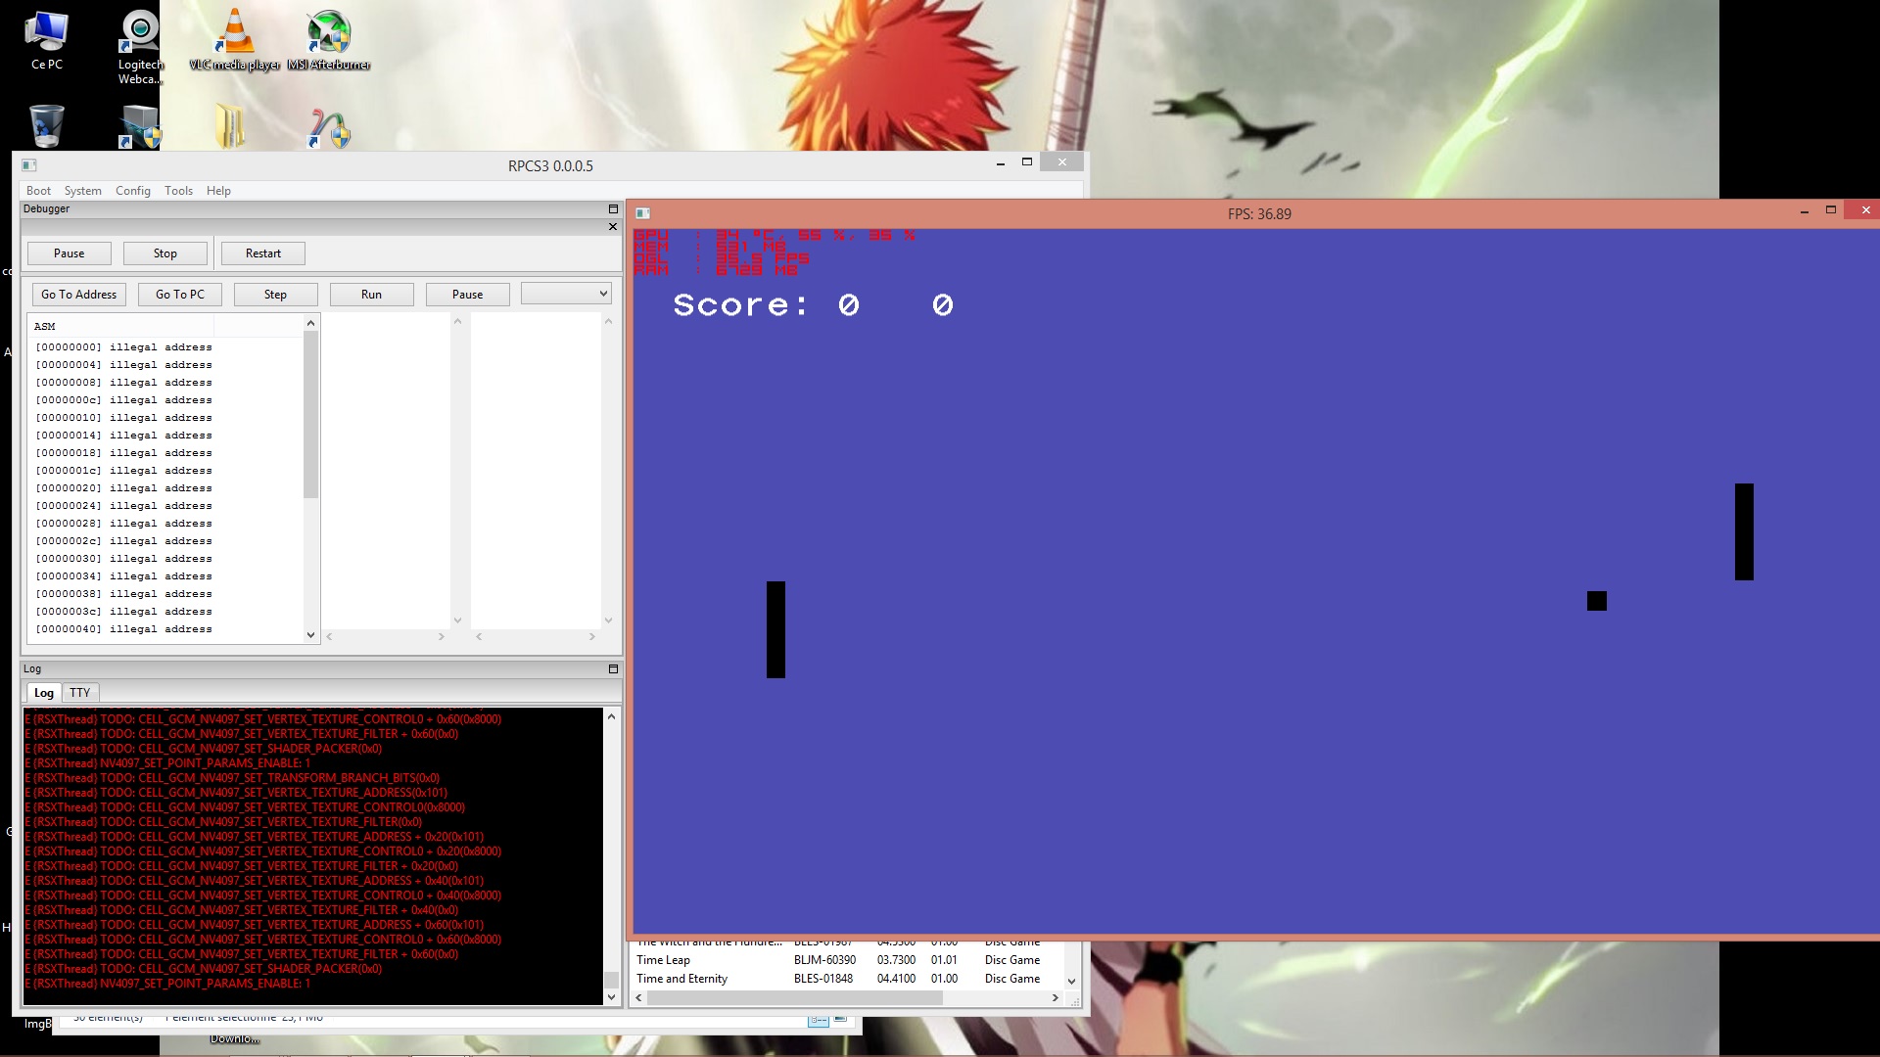Click the Debugger panel float icon

[613, 209]
